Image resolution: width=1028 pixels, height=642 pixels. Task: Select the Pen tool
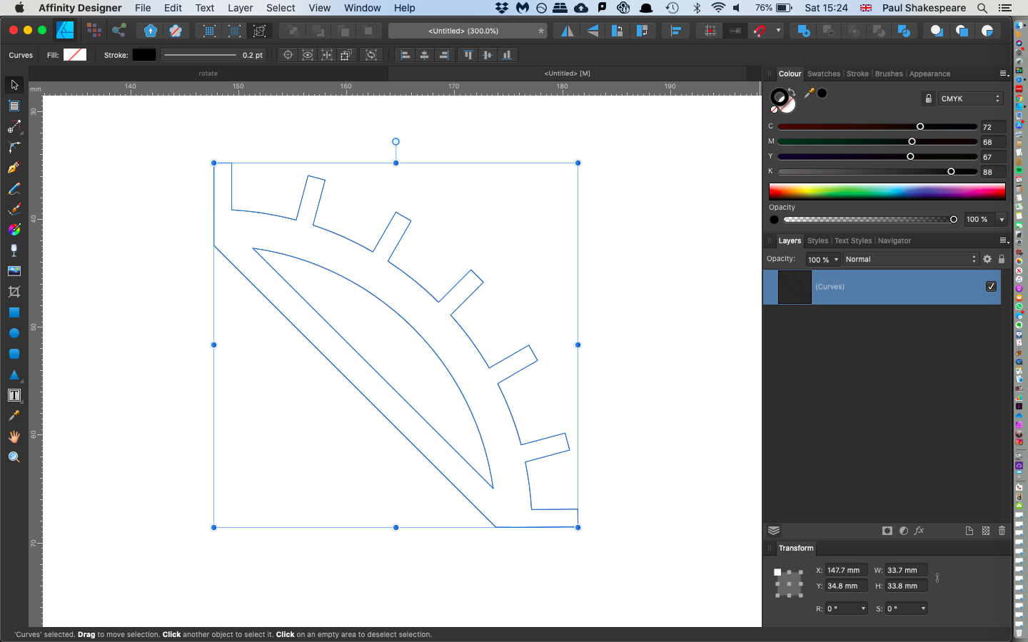(14, 168)
